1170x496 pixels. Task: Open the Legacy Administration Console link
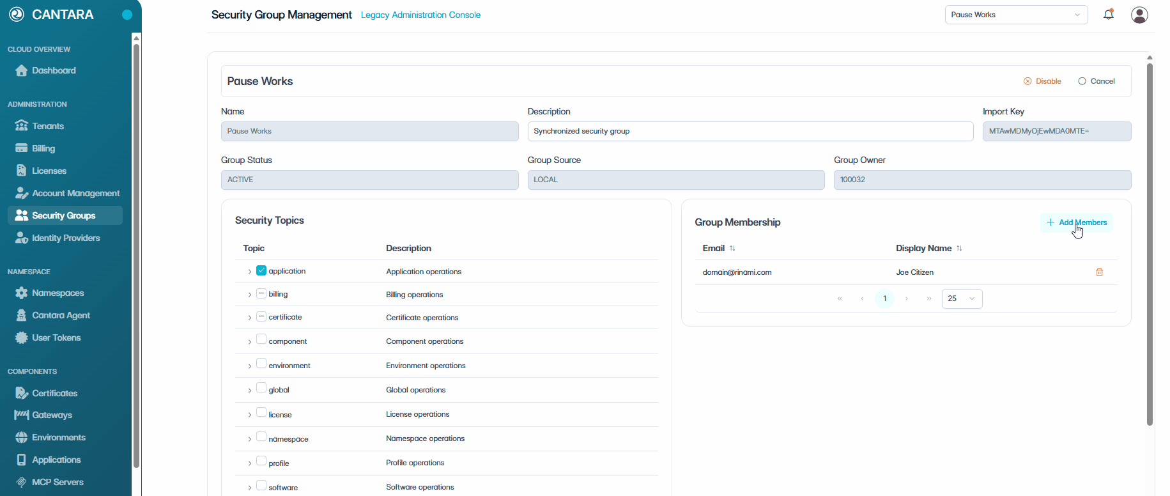tap(420, 15)
